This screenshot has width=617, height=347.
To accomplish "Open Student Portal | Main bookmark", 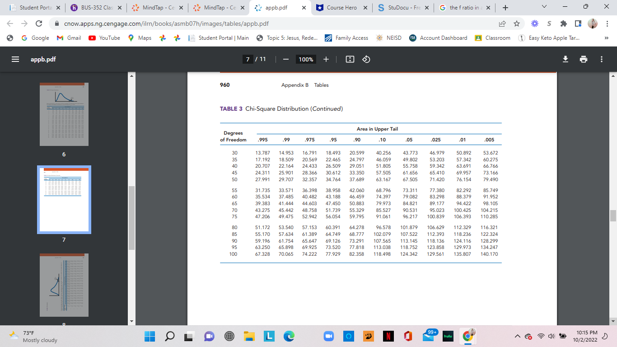I will (219, 38).
